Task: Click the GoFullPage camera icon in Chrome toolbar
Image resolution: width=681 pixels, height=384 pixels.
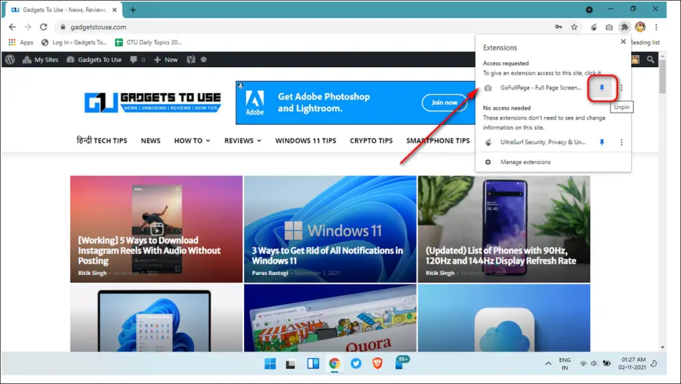Action: pyautogui.click(x=609, y=27)
